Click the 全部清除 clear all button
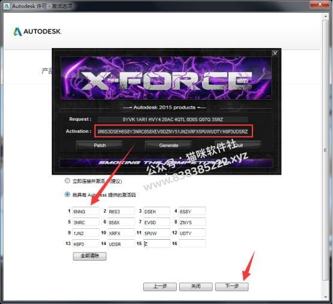 (90, 256)
